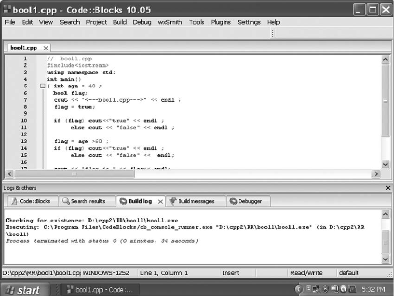
Task: Open the wxSmith menu
Action: coord(170,22)
